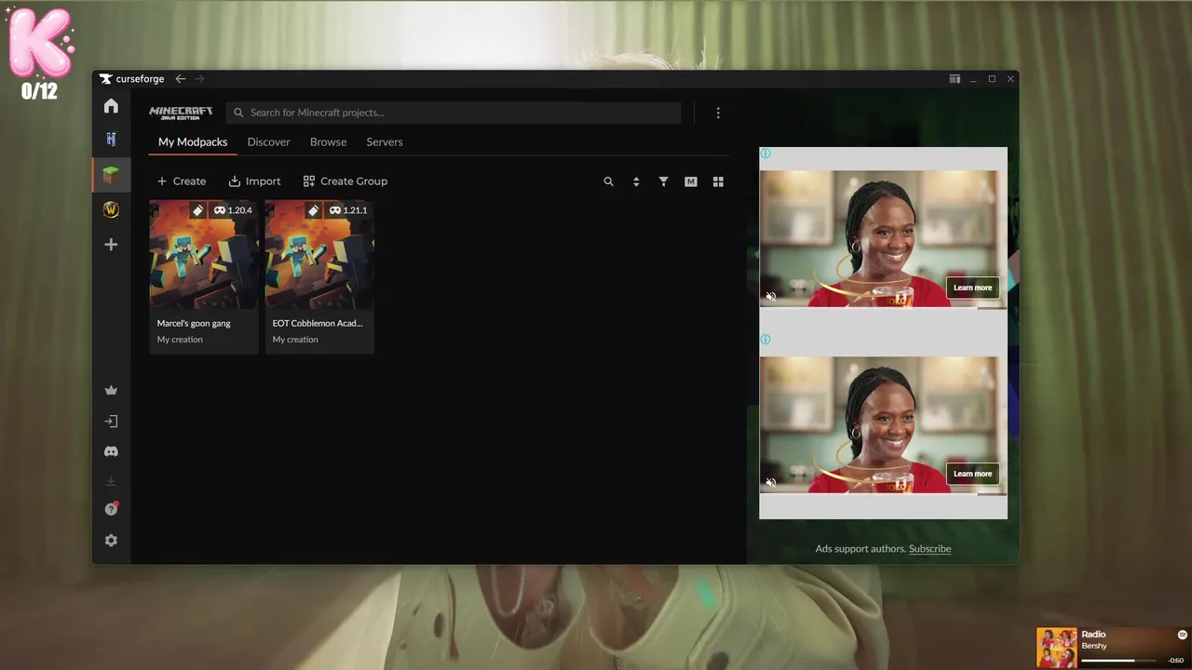Switch to the My Modpacks tab

[193, 142]
